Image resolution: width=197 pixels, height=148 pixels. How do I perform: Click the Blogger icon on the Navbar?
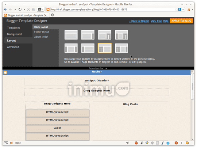pyautogui.click(x=5, y=73)
